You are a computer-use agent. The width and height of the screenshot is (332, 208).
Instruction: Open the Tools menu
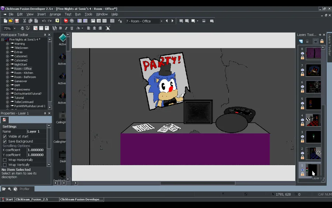tap(88, 14)
